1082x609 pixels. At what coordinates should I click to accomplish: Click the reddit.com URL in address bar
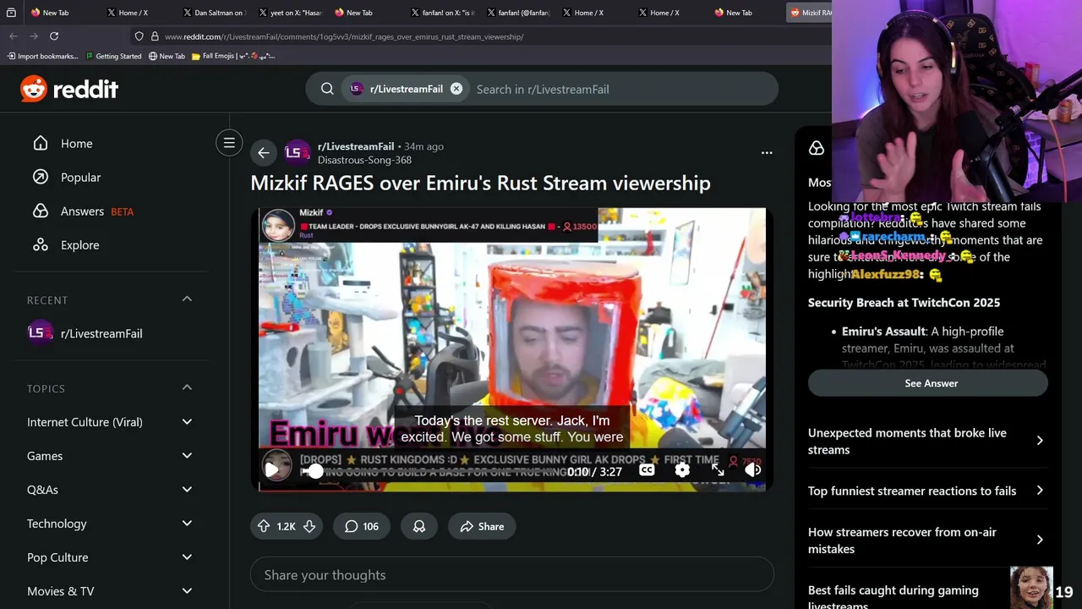[x=344, y=36]
